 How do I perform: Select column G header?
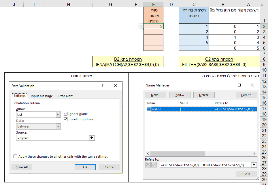110,4
